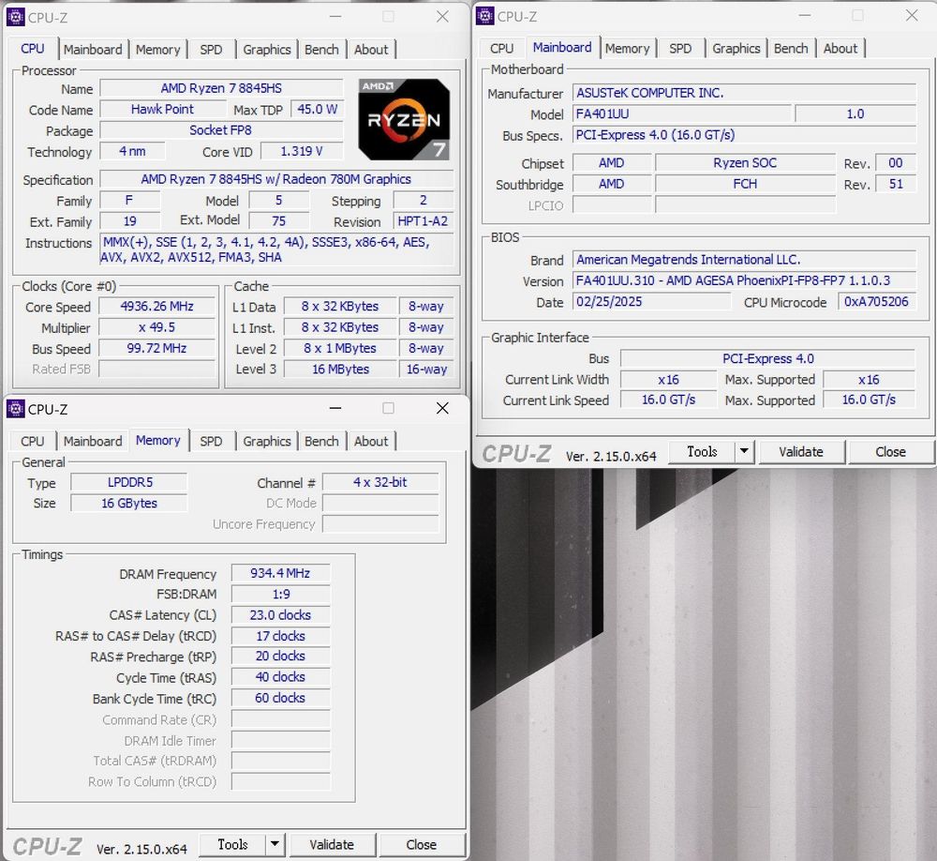
Task: Click the '02/25/2025' BIOS date value
Action: (x=651, y=302)
